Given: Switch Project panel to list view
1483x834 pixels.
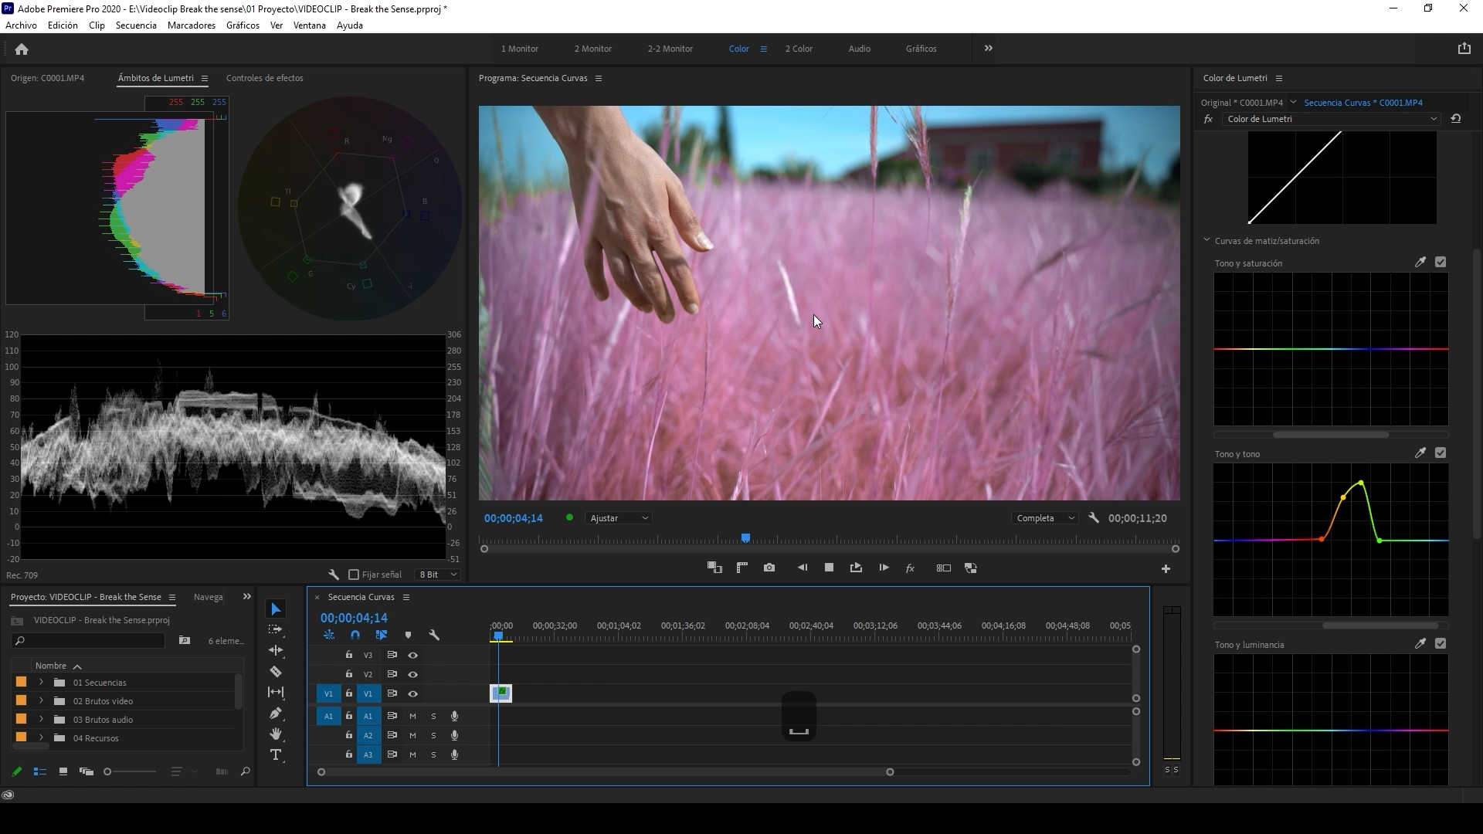Looking at the screenshot, I should tap(40, 771).
